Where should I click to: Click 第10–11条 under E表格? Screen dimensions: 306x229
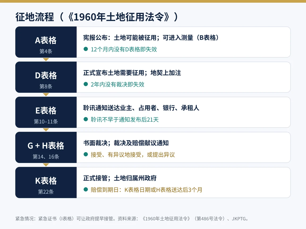click(46, 121)
